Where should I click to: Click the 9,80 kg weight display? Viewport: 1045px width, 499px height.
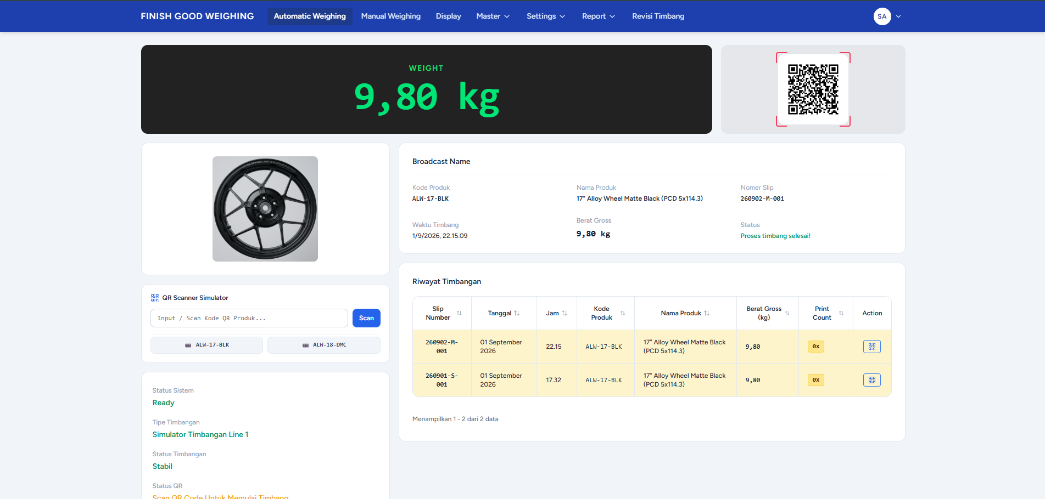coord(426,98)
